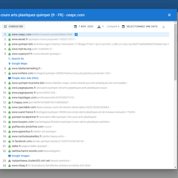
Task: Click the People Also Ask chat icon
Action: click(x=10, y=78)
